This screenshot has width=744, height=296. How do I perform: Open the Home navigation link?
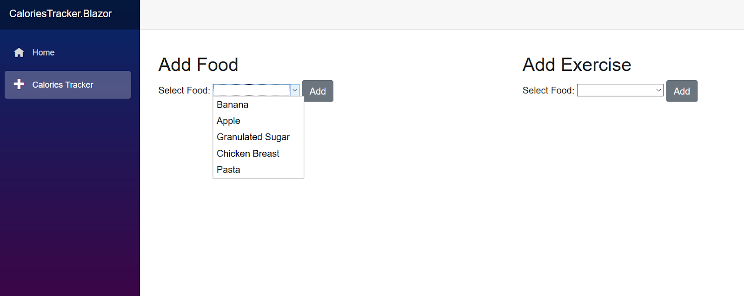click(x=43, y=52)
